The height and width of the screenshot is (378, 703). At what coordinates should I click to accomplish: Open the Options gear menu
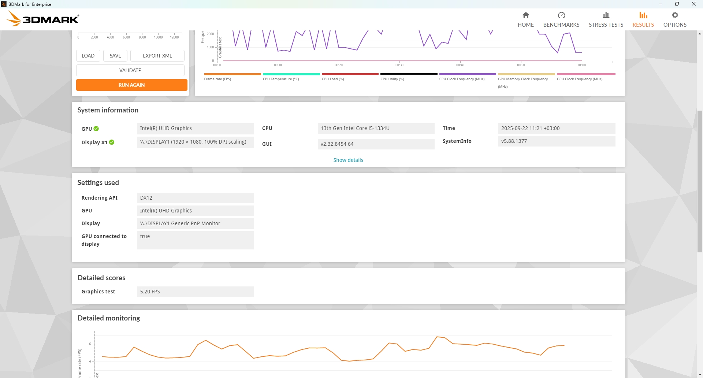click(675, 19)
